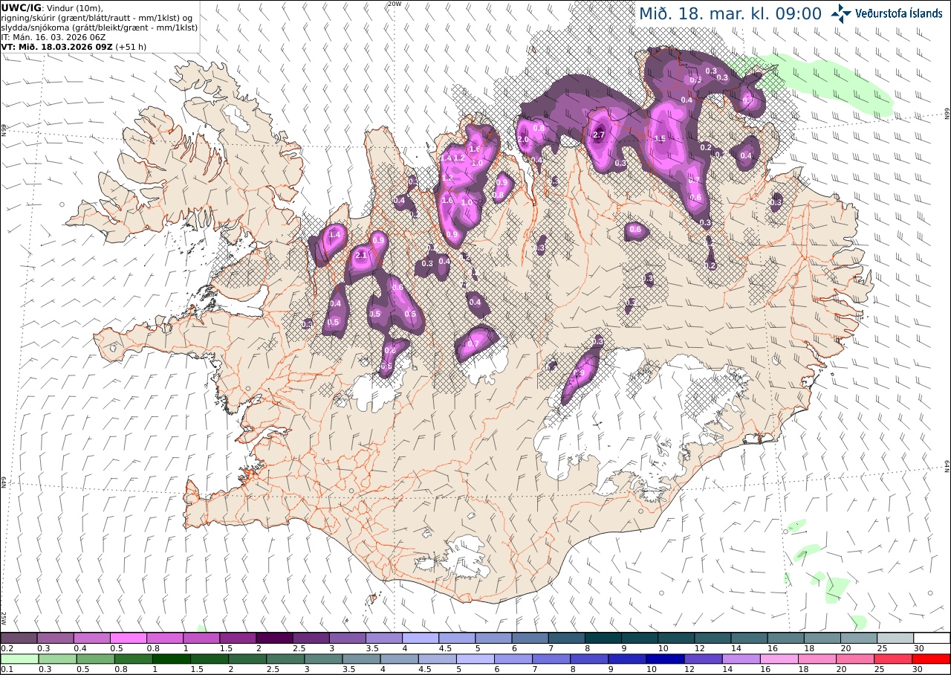Click the "UWC/IG: Vindur (10m)," header line
This screenshot has height=675, width=951.
pyautogui.click(x=52, y=7)
